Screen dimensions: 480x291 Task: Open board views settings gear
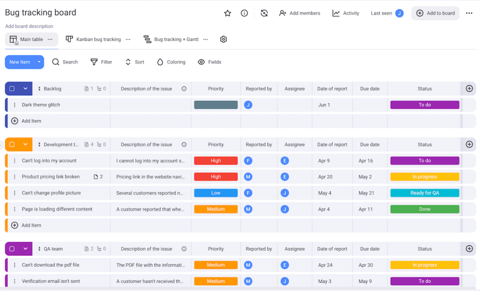[223, 39]
